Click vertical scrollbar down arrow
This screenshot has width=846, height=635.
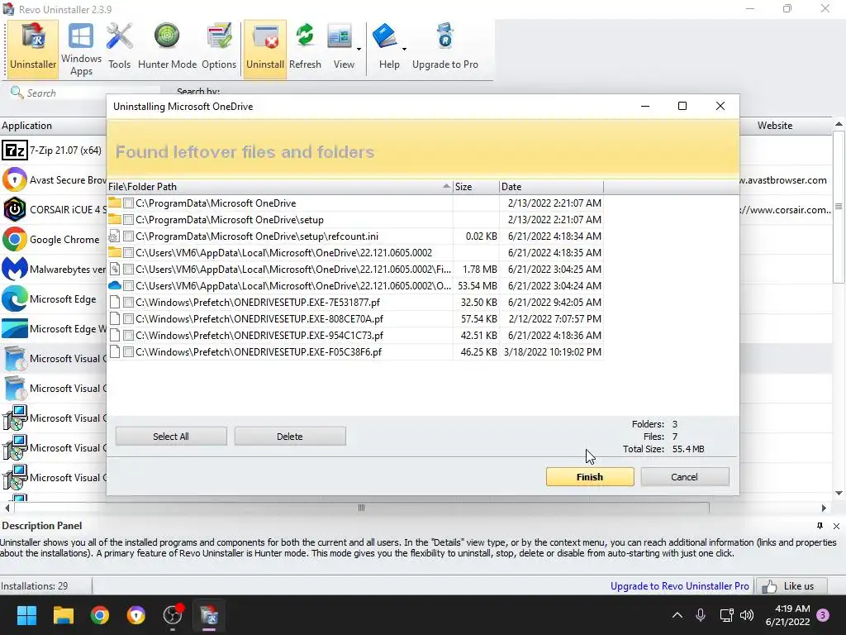[839, 493]
